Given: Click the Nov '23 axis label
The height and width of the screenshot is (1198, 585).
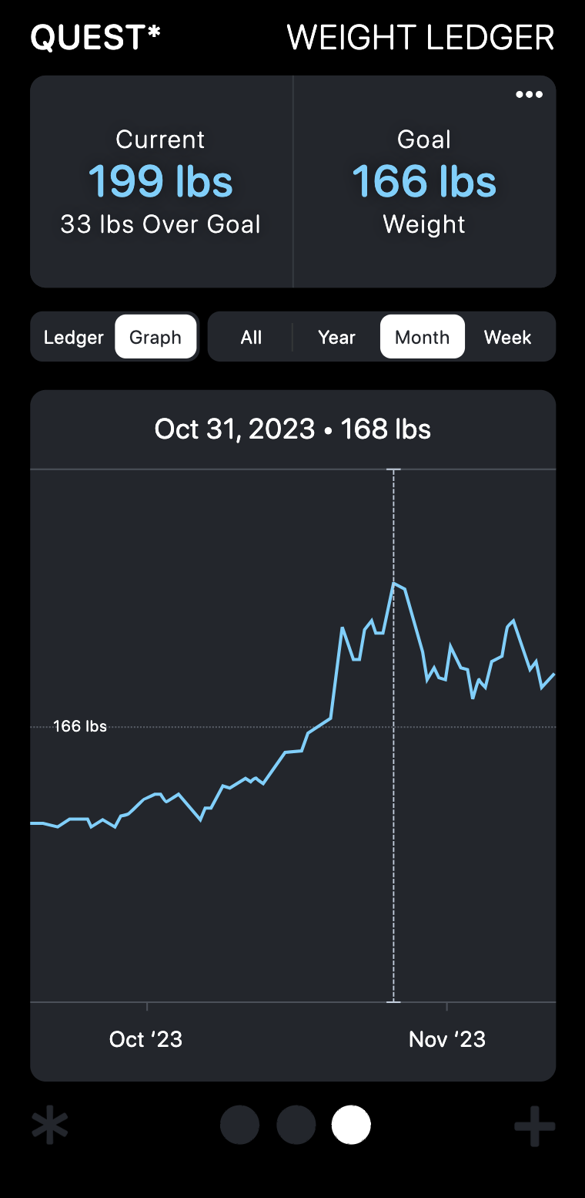Looking at the screenshot, I should (447, 1039).
